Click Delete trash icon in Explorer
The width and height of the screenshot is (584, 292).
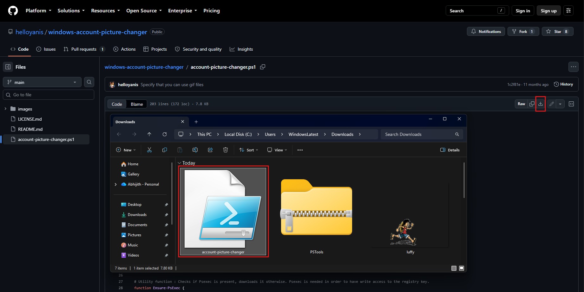[x=226, y=150]
